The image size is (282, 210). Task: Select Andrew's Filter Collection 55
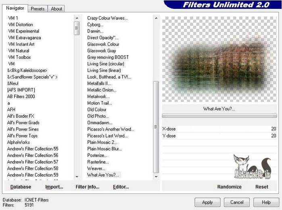point(33,149)
